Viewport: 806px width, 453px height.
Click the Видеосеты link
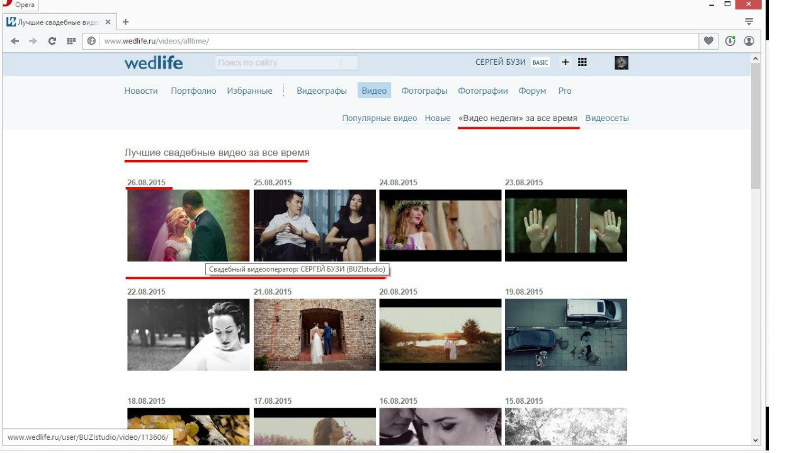[x=607, y=118]
